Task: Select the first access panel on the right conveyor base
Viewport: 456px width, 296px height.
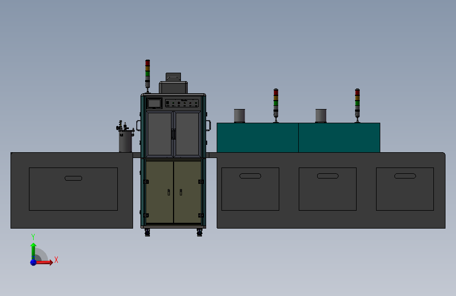Action: 250,189
